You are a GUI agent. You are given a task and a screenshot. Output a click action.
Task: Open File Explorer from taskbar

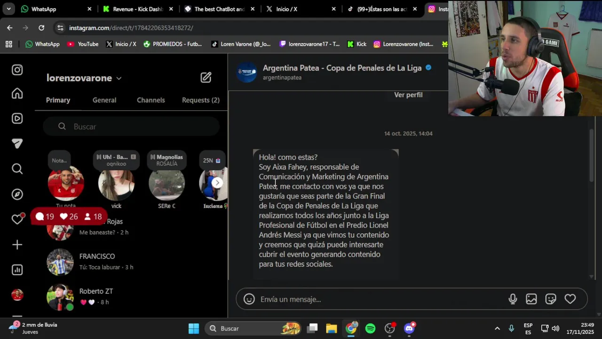coord(332,329)
